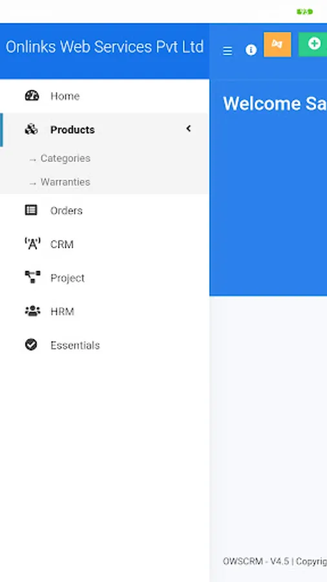Click the Home dashboard gauge icon
327x582 pixels.
(32, 96)
